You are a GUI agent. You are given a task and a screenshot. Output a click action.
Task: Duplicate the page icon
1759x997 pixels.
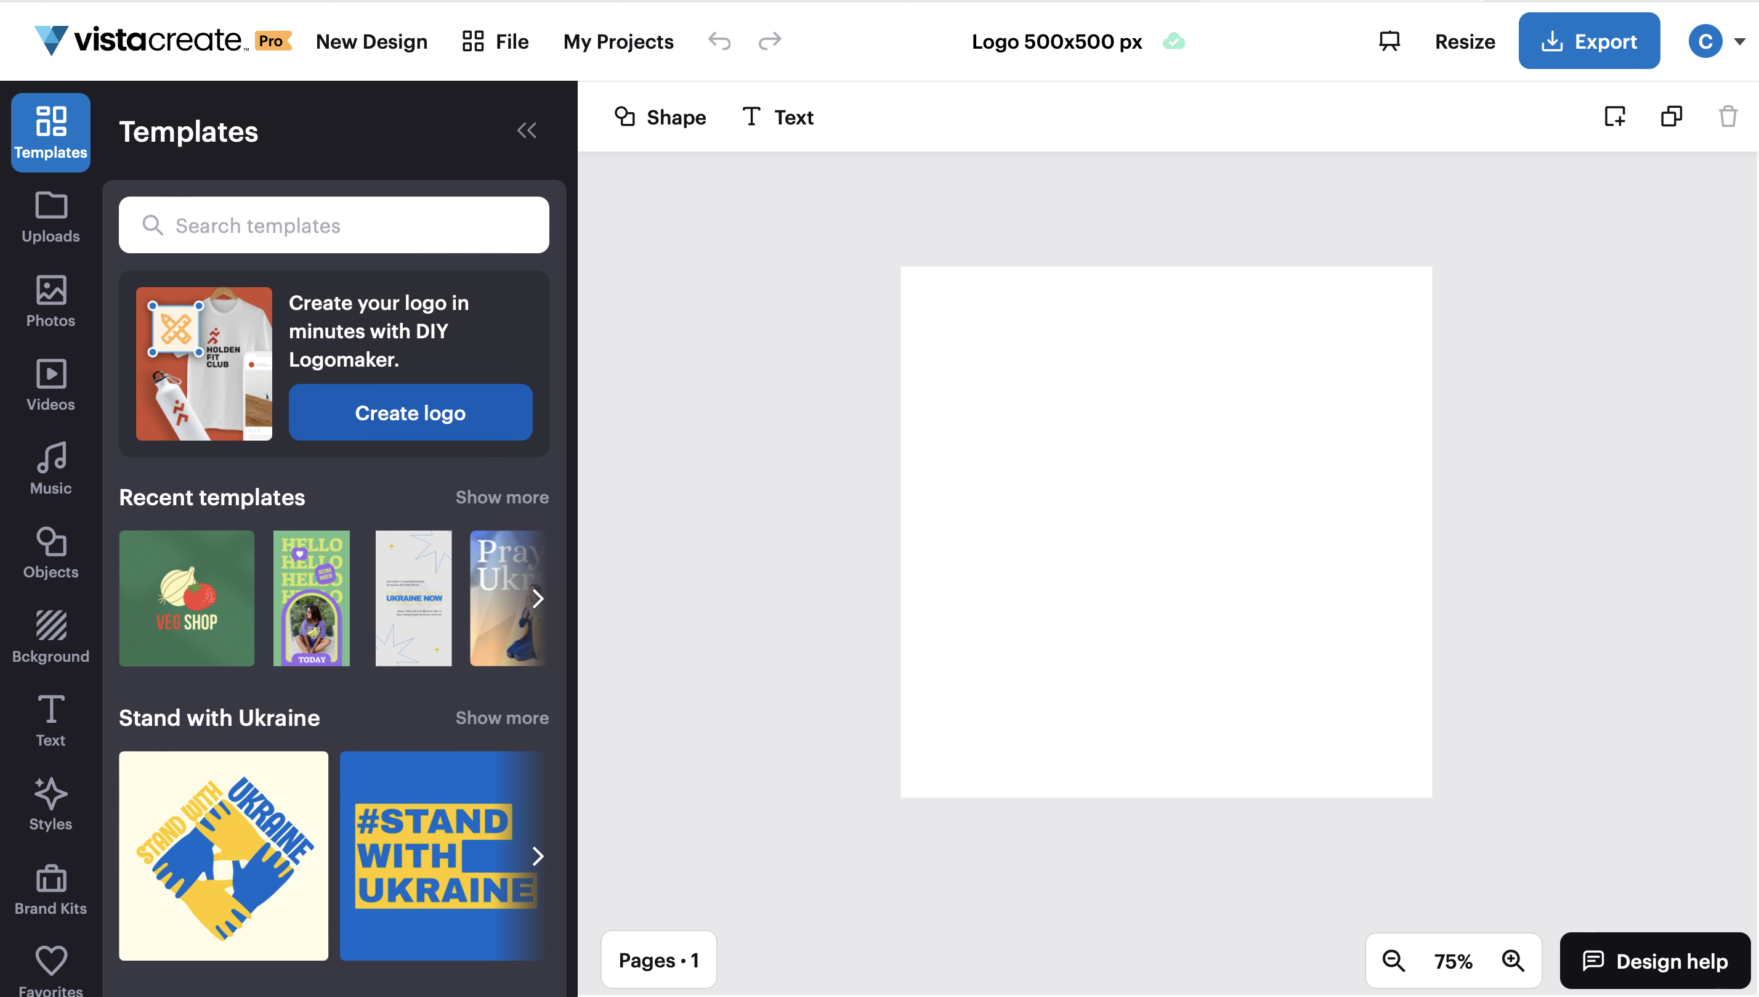tap(1672, 116)
